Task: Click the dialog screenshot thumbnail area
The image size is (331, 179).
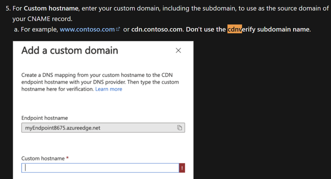Action: click(x=103, y=111)
